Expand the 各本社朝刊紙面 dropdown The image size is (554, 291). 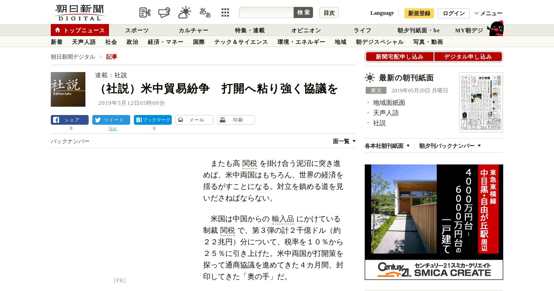click(387, 146)
